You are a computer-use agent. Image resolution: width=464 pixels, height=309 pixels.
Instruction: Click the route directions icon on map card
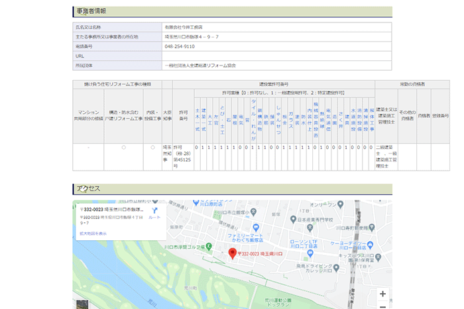tap(154, 210)
